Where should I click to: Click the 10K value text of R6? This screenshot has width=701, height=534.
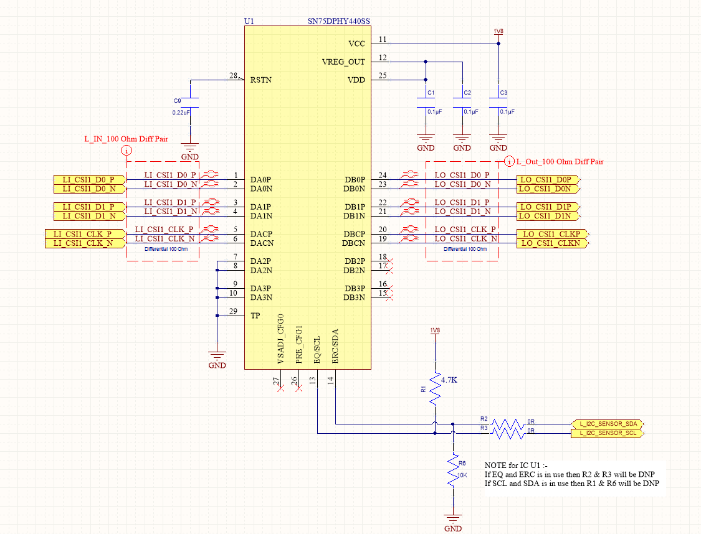click(x=462, y=475)
